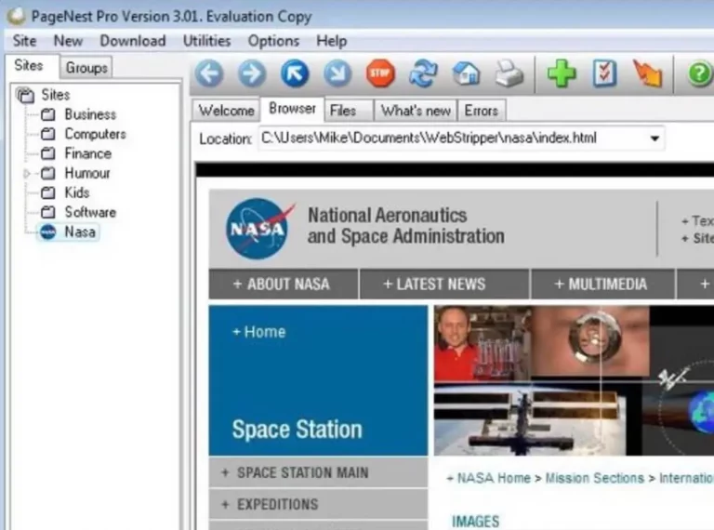Screen dimensions: 714x530
Task: Click the NASA logo in the page
Action: click(x=258, y=228)
